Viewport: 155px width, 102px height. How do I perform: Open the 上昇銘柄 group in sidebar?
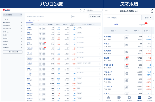coord(13,22)
